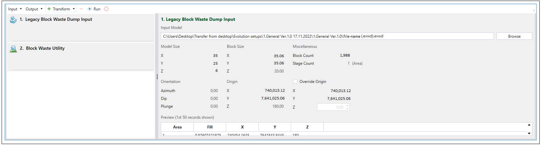Click the Plunge value 0.00

[x=214, y=106]
